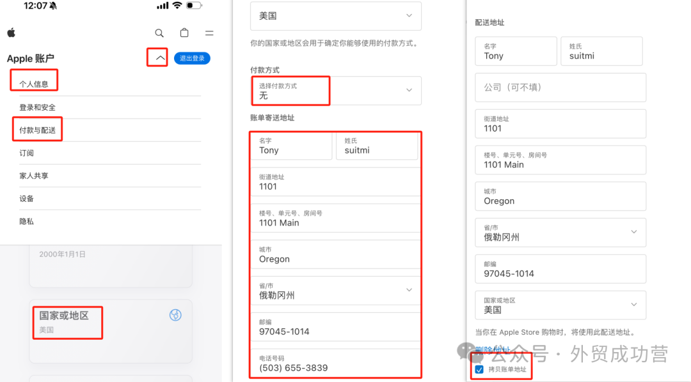The image size is (691, 382).
Task: Click the Apple logo icon
Action: (12, 33)
